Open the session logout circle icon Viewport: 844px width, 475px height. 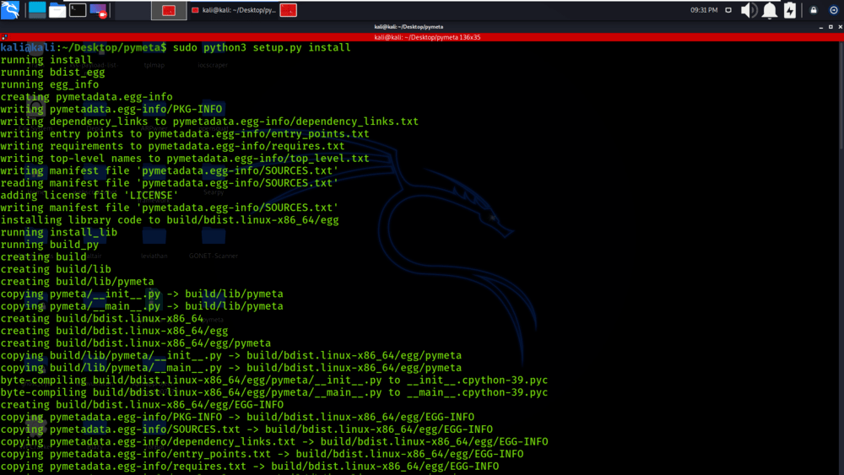tap(833, 10)
